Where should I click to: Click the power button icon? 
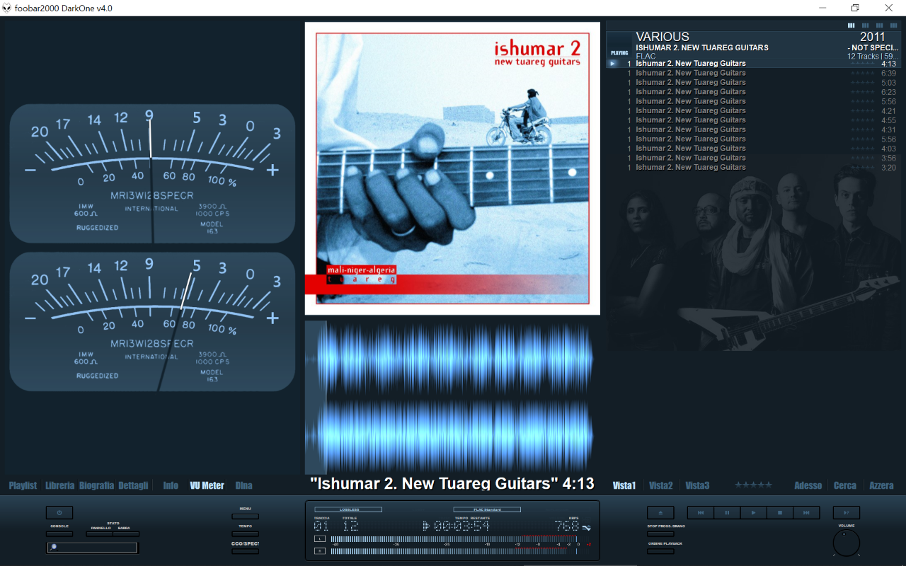coord(59,513)
